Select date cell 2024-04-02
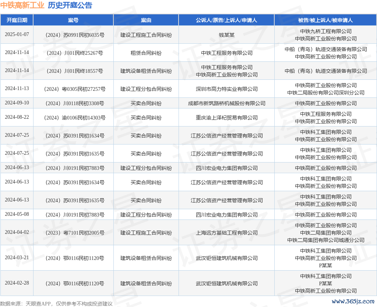377x307 pixels. click(17, 232)
